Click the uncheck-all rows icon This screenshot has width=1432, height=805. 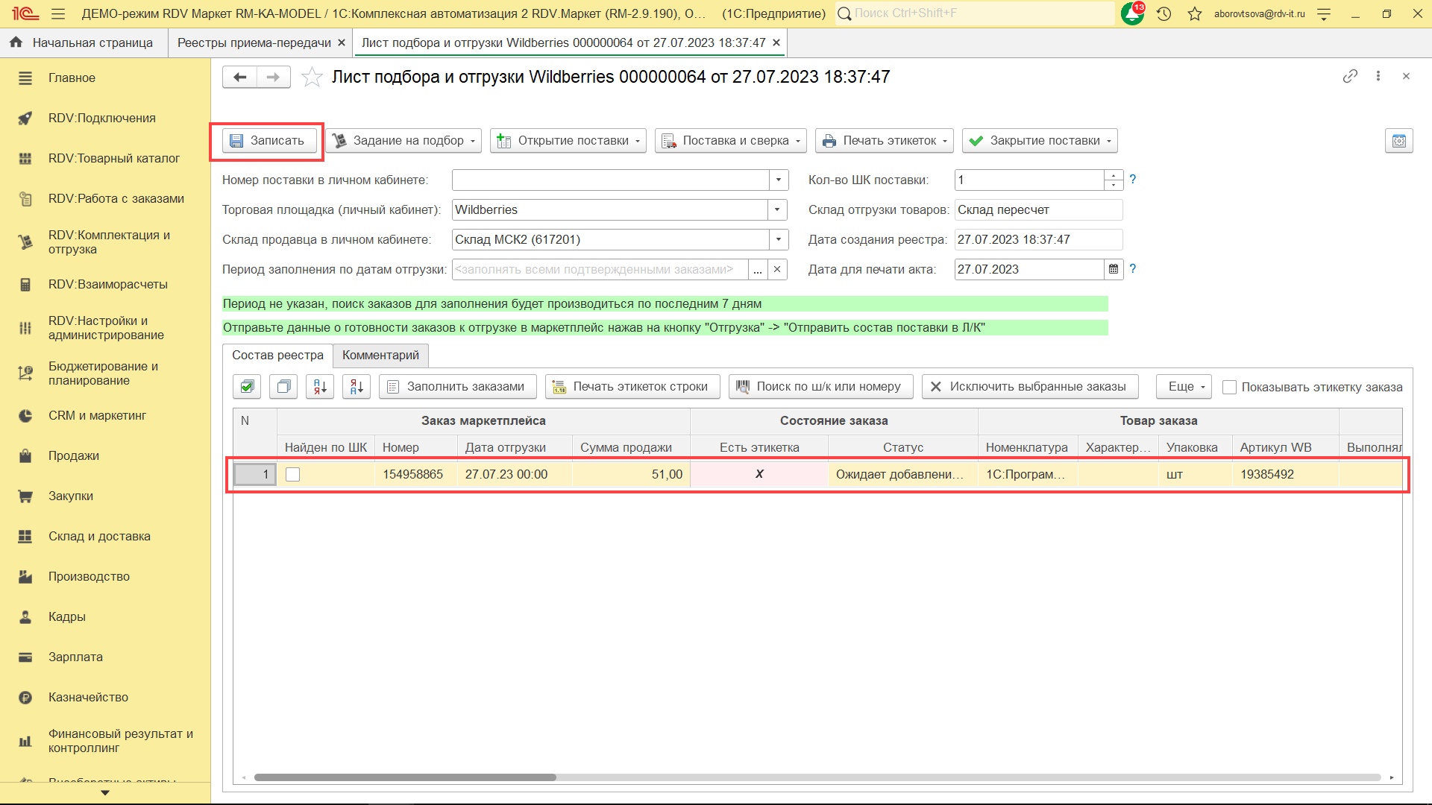(x=283, y=386)
